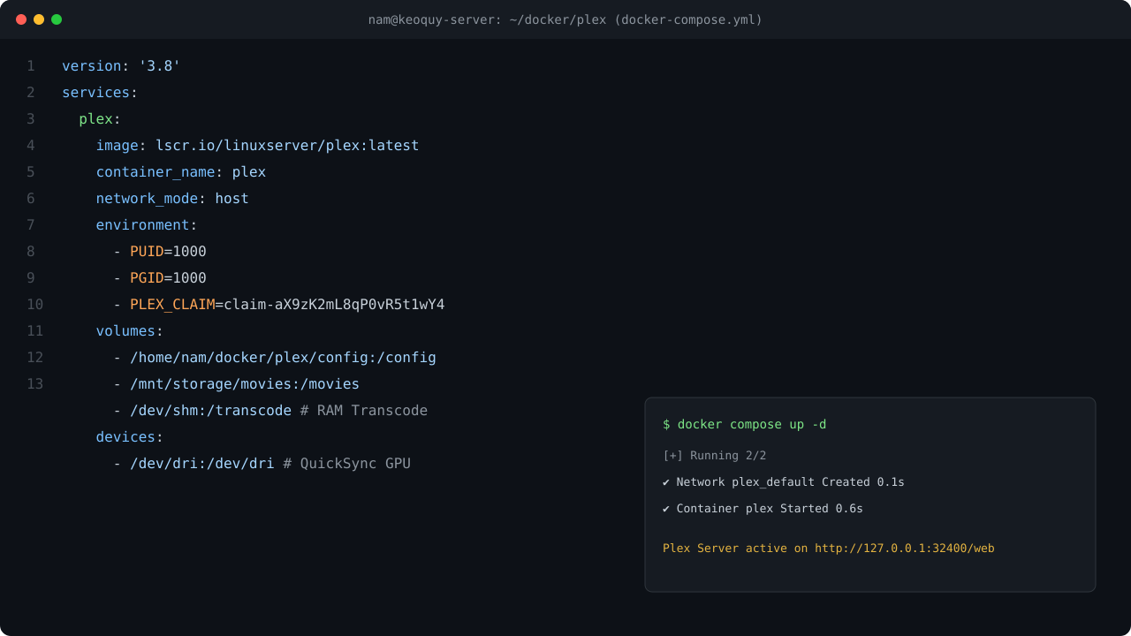Click checkmark beside Container plex

[666, 509]
